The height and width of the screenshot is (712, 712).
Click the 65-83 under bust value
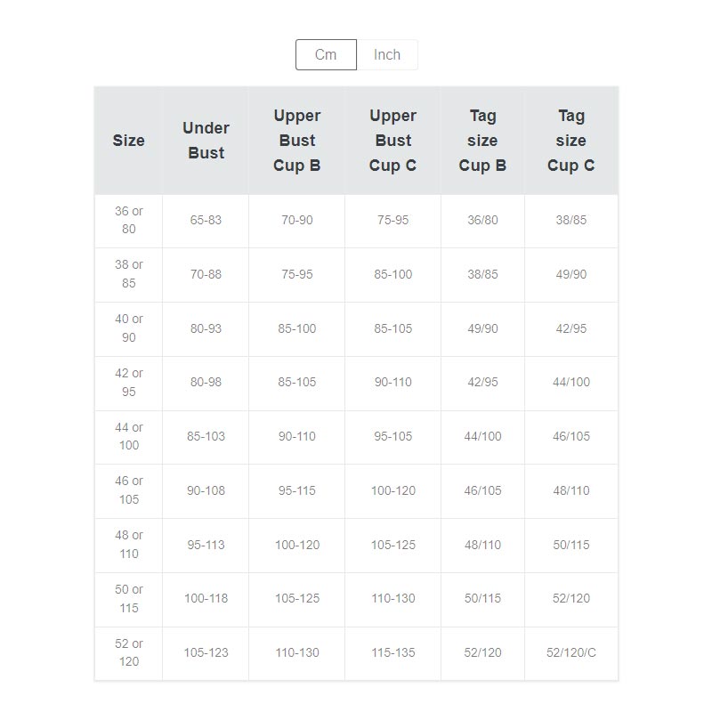tap(206, 220)
